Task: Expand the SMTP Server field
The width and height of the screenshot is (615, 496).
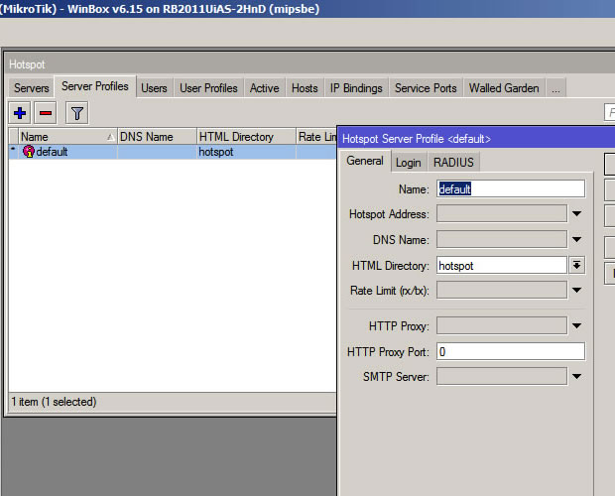Action: pyautogui.click(x=576, y=376)
